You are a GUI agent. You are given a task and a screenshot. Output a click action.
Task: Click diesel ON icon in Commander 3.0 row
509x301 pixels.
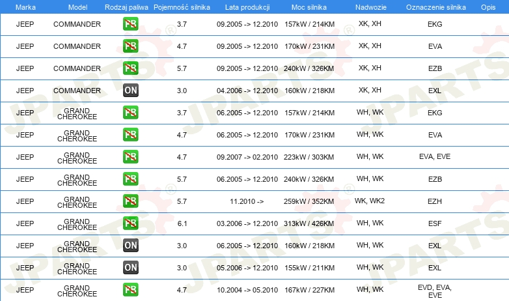click(130, 91)
